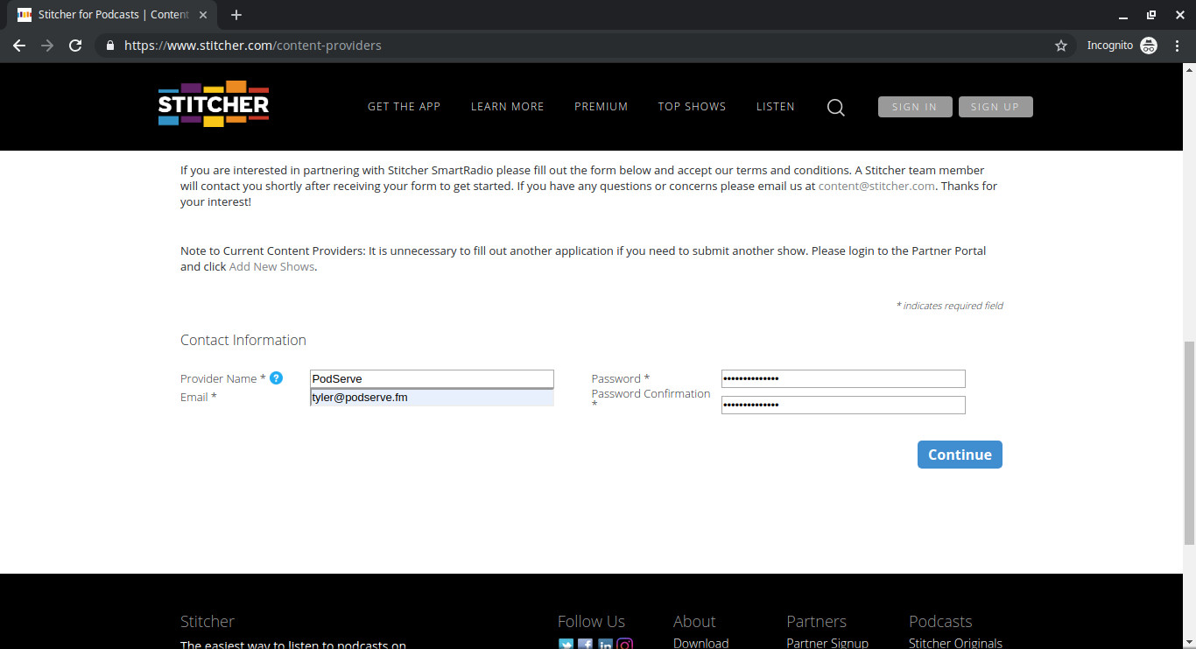Click the blue Continue button
This screenshot has height=649, width=1196.
click(960, 455)
